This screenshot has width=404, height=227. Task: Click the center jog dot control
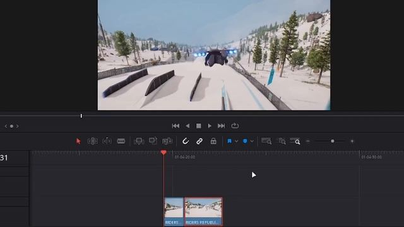[11, 126]
